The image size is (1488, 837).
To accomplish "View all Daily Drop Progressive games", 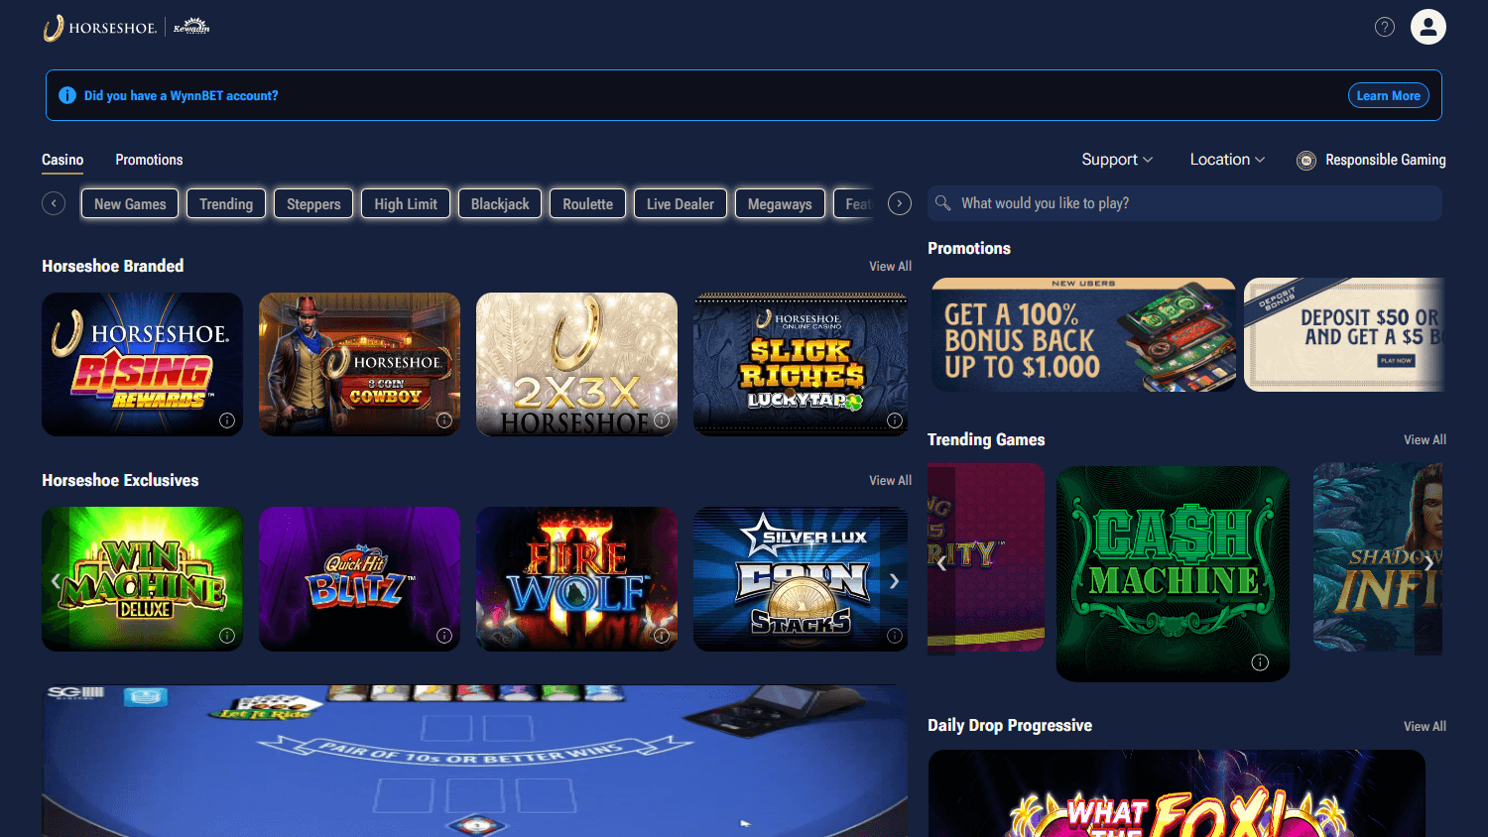I will pyautogui.click(x=1425, y=726).
